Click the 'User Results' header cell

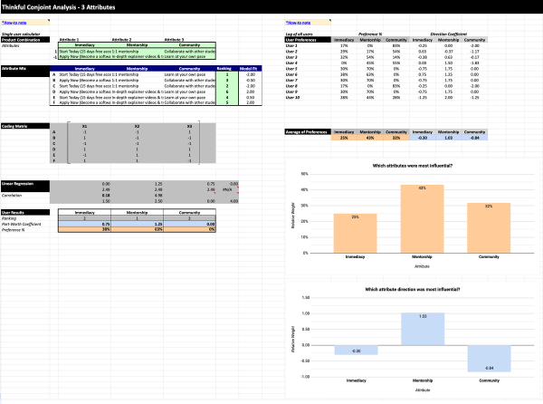pos(25,212)
